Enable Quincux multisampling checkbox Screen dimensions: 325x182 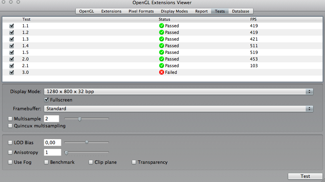click(10, 126)
